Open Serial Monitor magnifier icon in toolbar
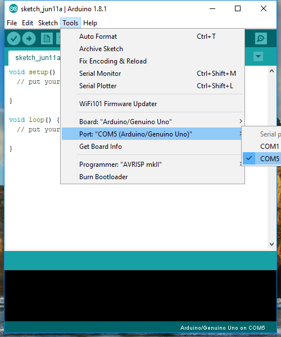Screen dimensions: 281x337 coord(261,38)
